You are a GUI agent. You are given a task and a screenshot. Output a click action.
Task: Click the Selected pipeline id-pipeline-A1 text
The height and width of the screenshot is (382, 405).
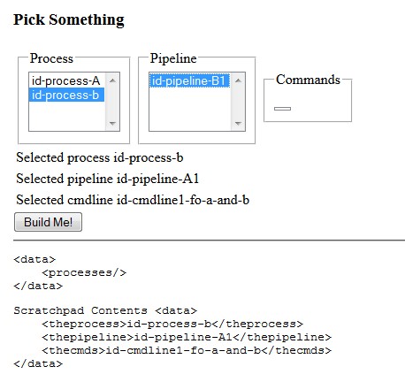pyautogui.click(x=108, y=179)
